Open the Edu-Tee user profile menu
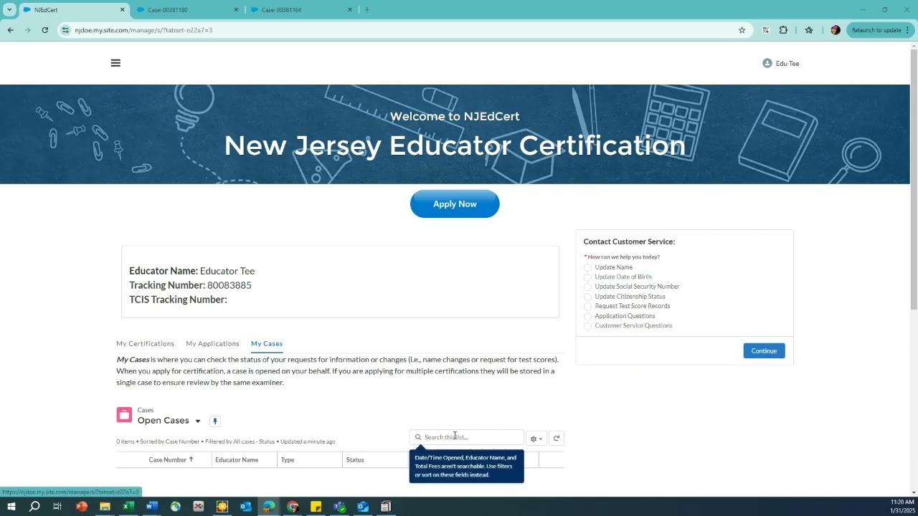 pyautogui.click(x=781, y=63)
